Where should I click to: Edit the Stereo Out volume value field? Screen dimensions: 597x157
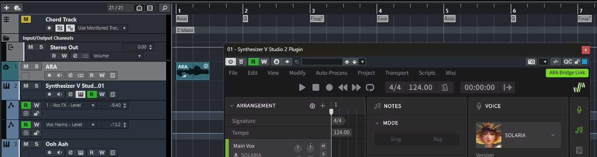click(138, 47)
